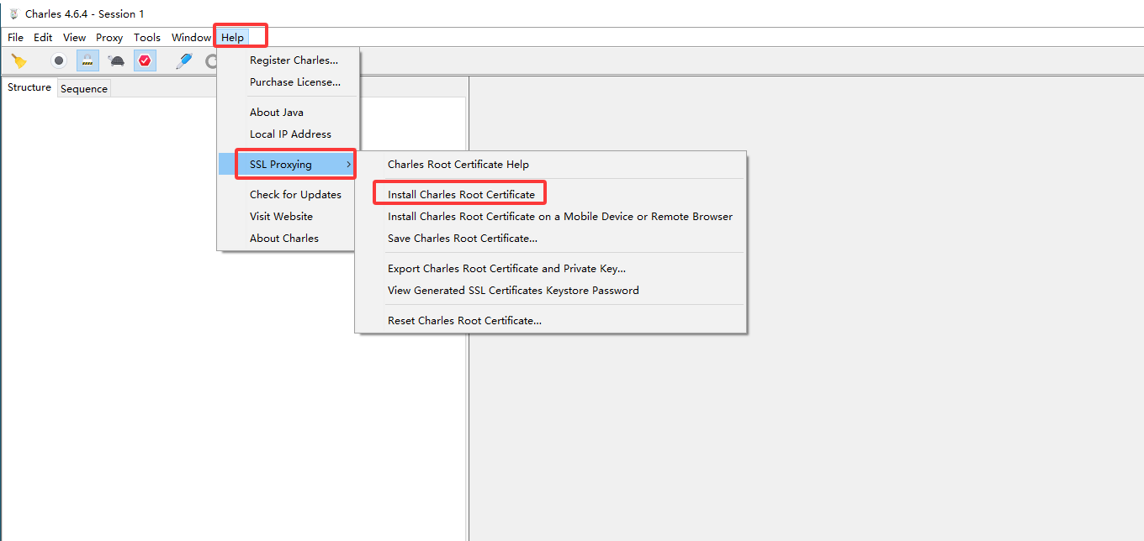Screen dimensions: 1144x541
Task: Open the Edit menu
Action: point(43,38)
